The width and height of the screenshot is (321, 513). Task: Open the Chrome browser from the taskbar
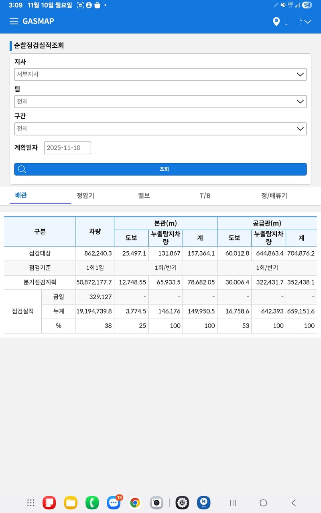point(135,502)
